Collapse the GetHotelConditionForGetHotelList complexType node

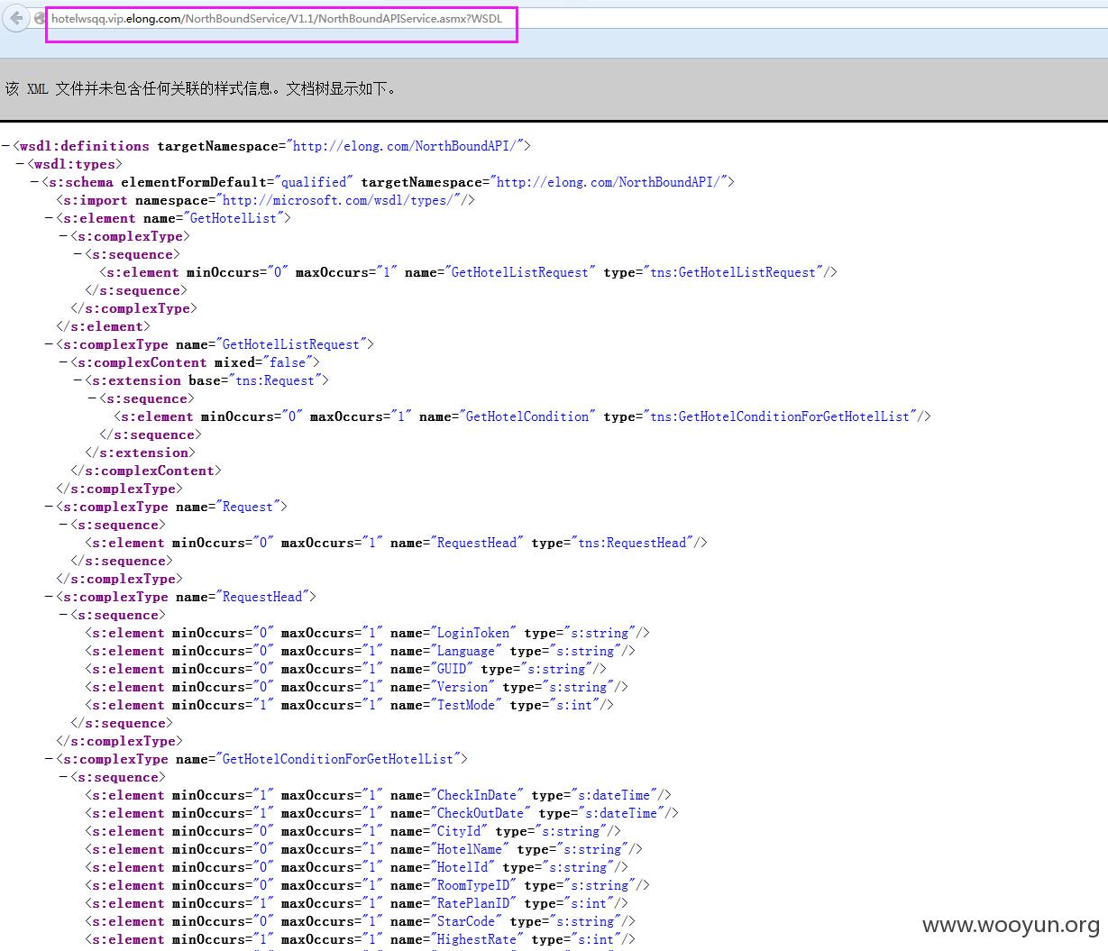pyautogui.click(x=49, y=759)
